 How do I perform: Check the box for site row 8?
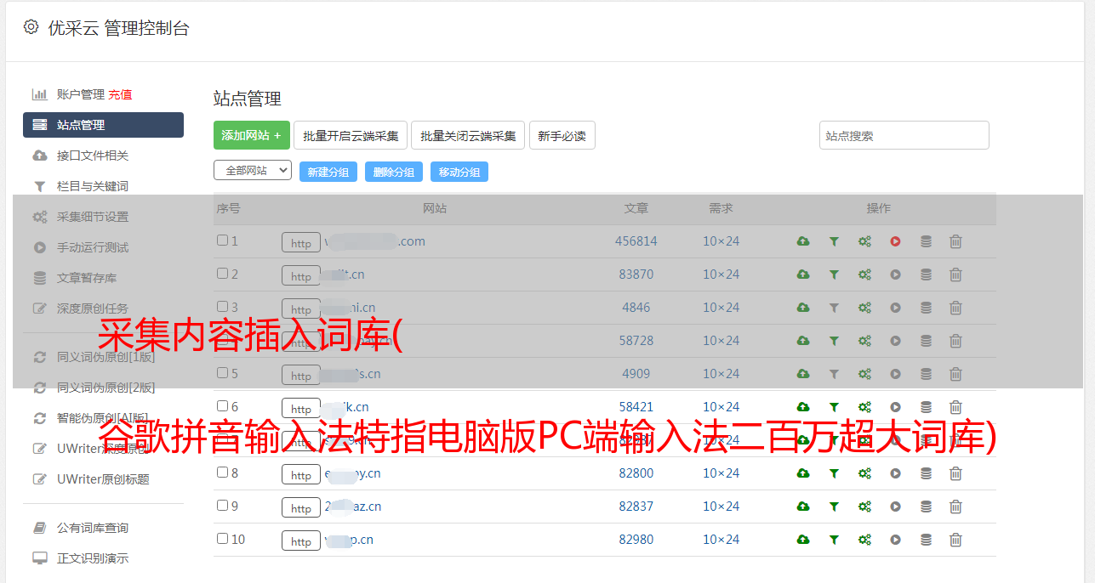point(222,473)
